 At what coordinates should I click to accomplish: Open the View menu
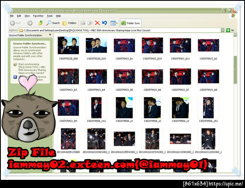27,16
